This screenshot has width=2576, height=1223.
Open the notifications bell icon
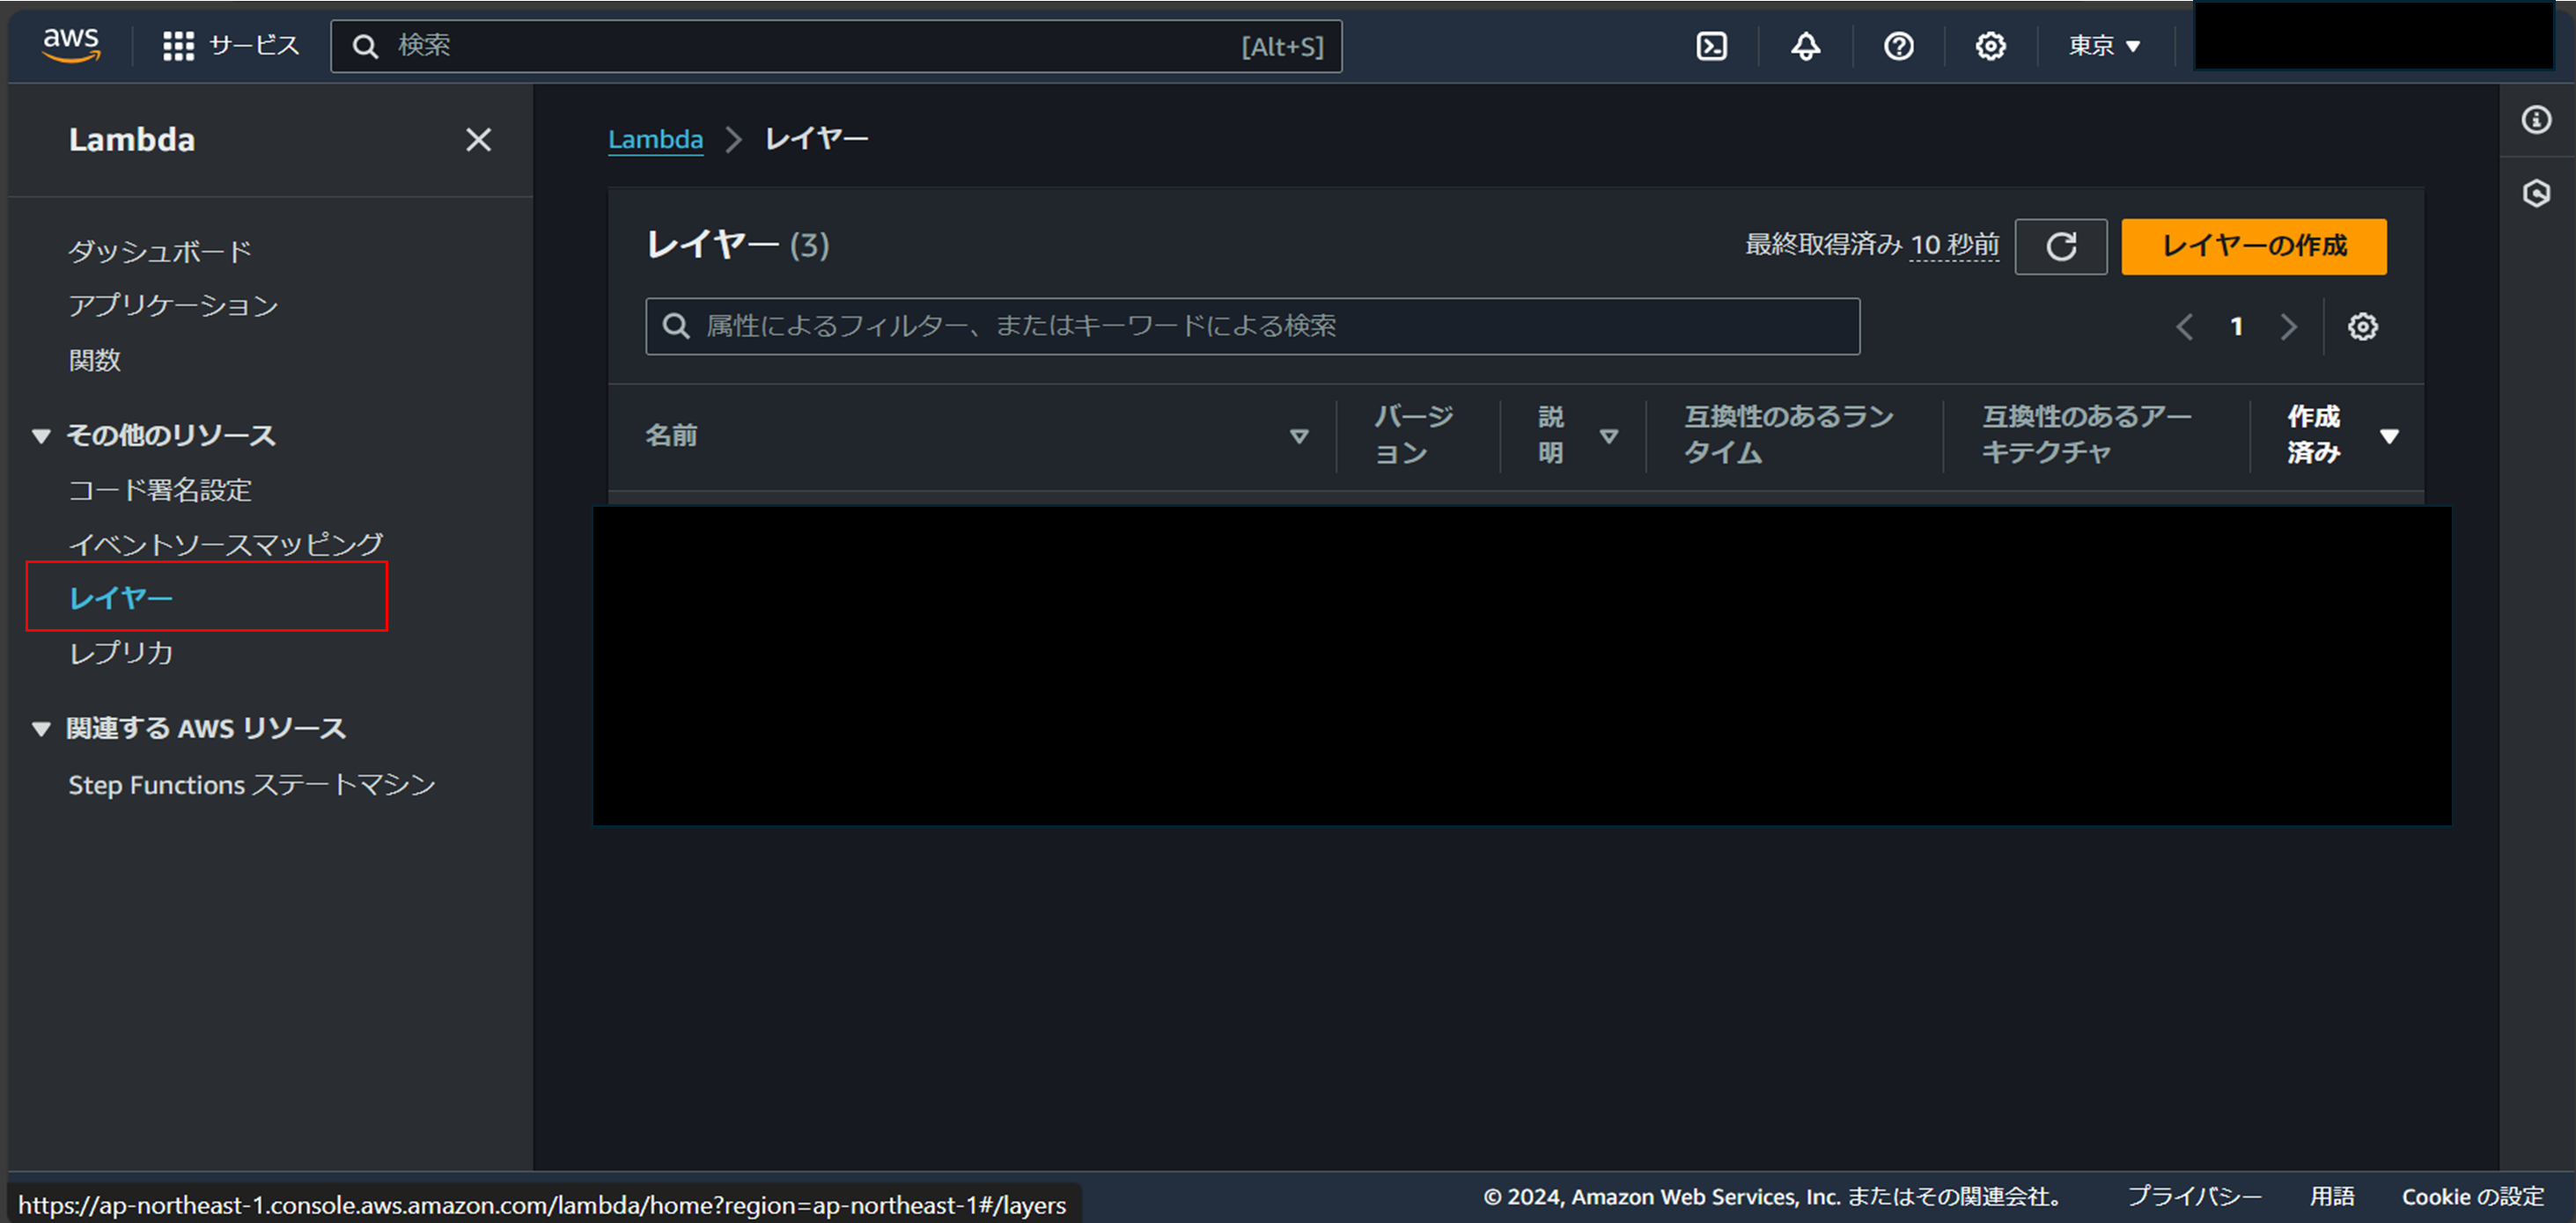tap(1805, 46)
